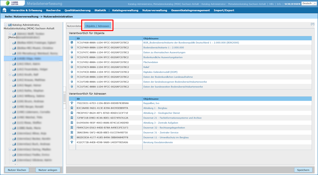Open the Hilfe link in header
Image resolution: width=318 pixels, height=175 pixels.
click(272, 4)
